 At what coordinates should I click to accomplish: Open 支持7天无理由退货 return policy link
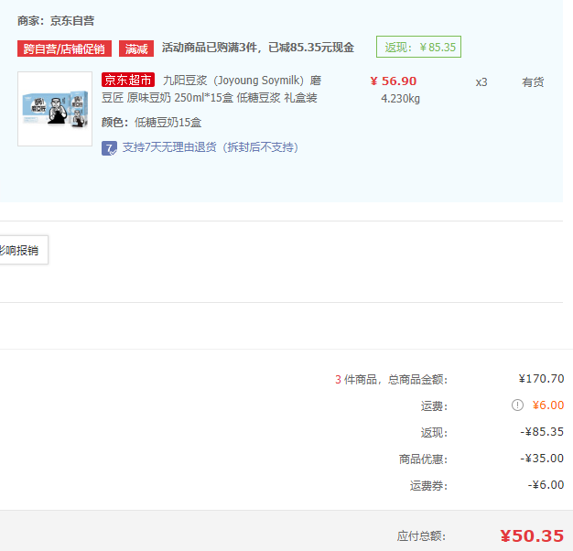pyautogui.click(x=211, y=147)
